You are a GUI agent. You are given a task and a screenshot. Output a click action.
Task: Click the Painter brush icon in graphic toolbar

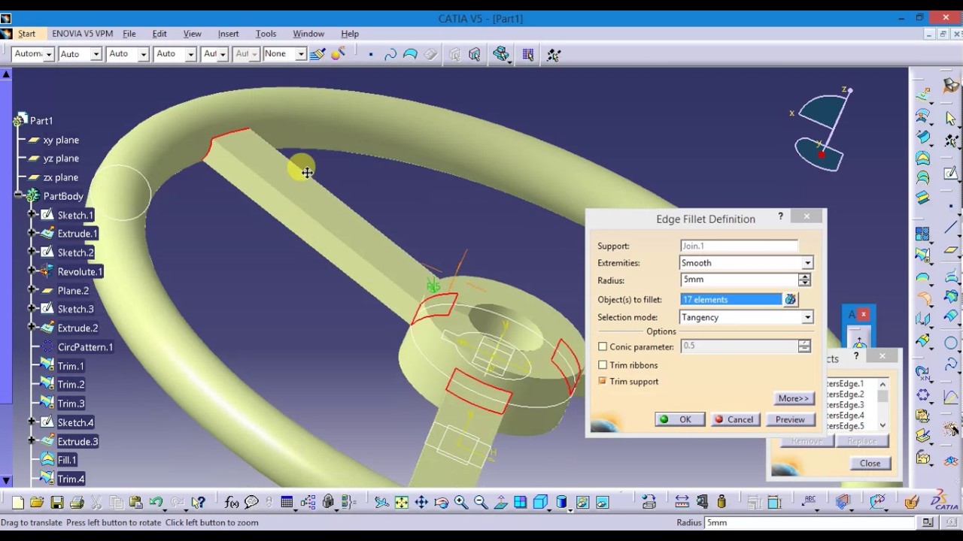pyautogui.click(x=317, y=54)
